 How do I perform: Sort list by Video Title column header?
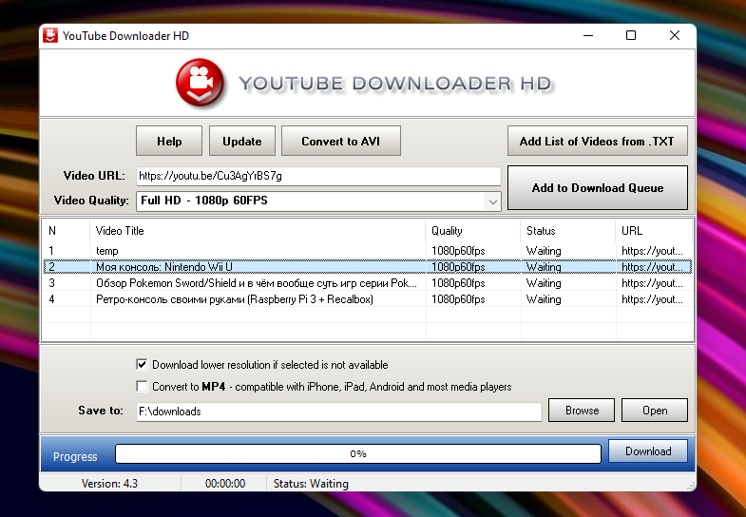click(257, 231)
